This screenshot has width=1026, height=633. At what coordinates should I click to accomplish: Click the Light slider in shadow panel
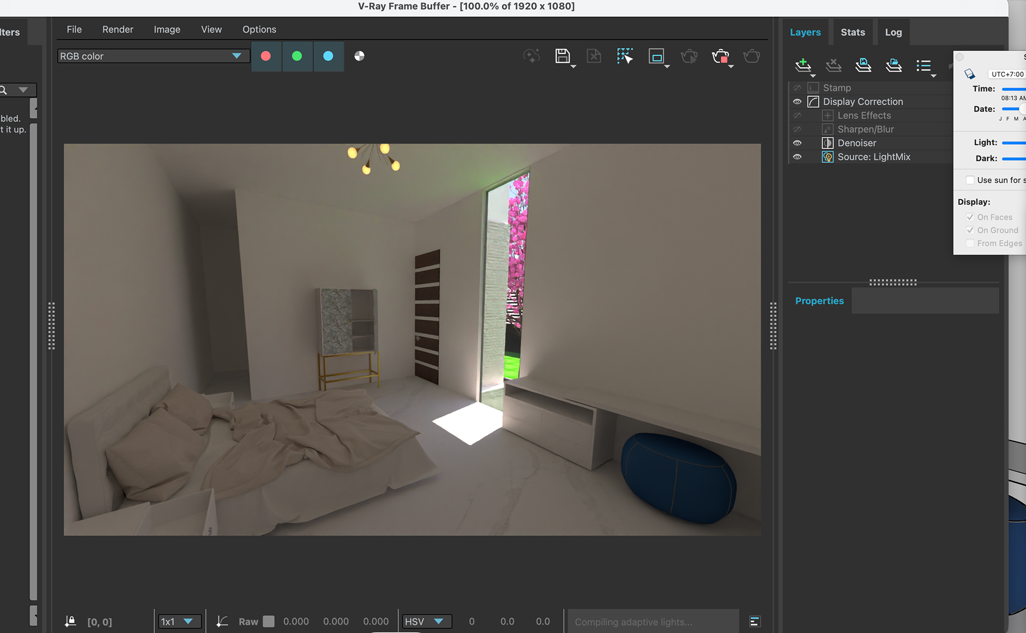click(1013, 143)
